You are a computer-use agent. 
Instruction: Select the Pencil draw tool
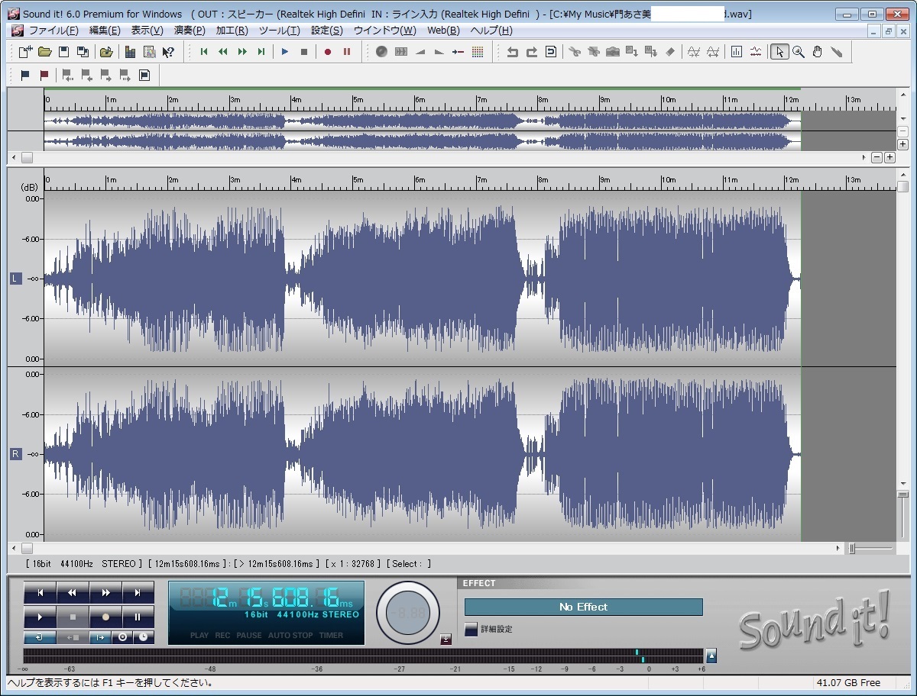tap(837, 52)
